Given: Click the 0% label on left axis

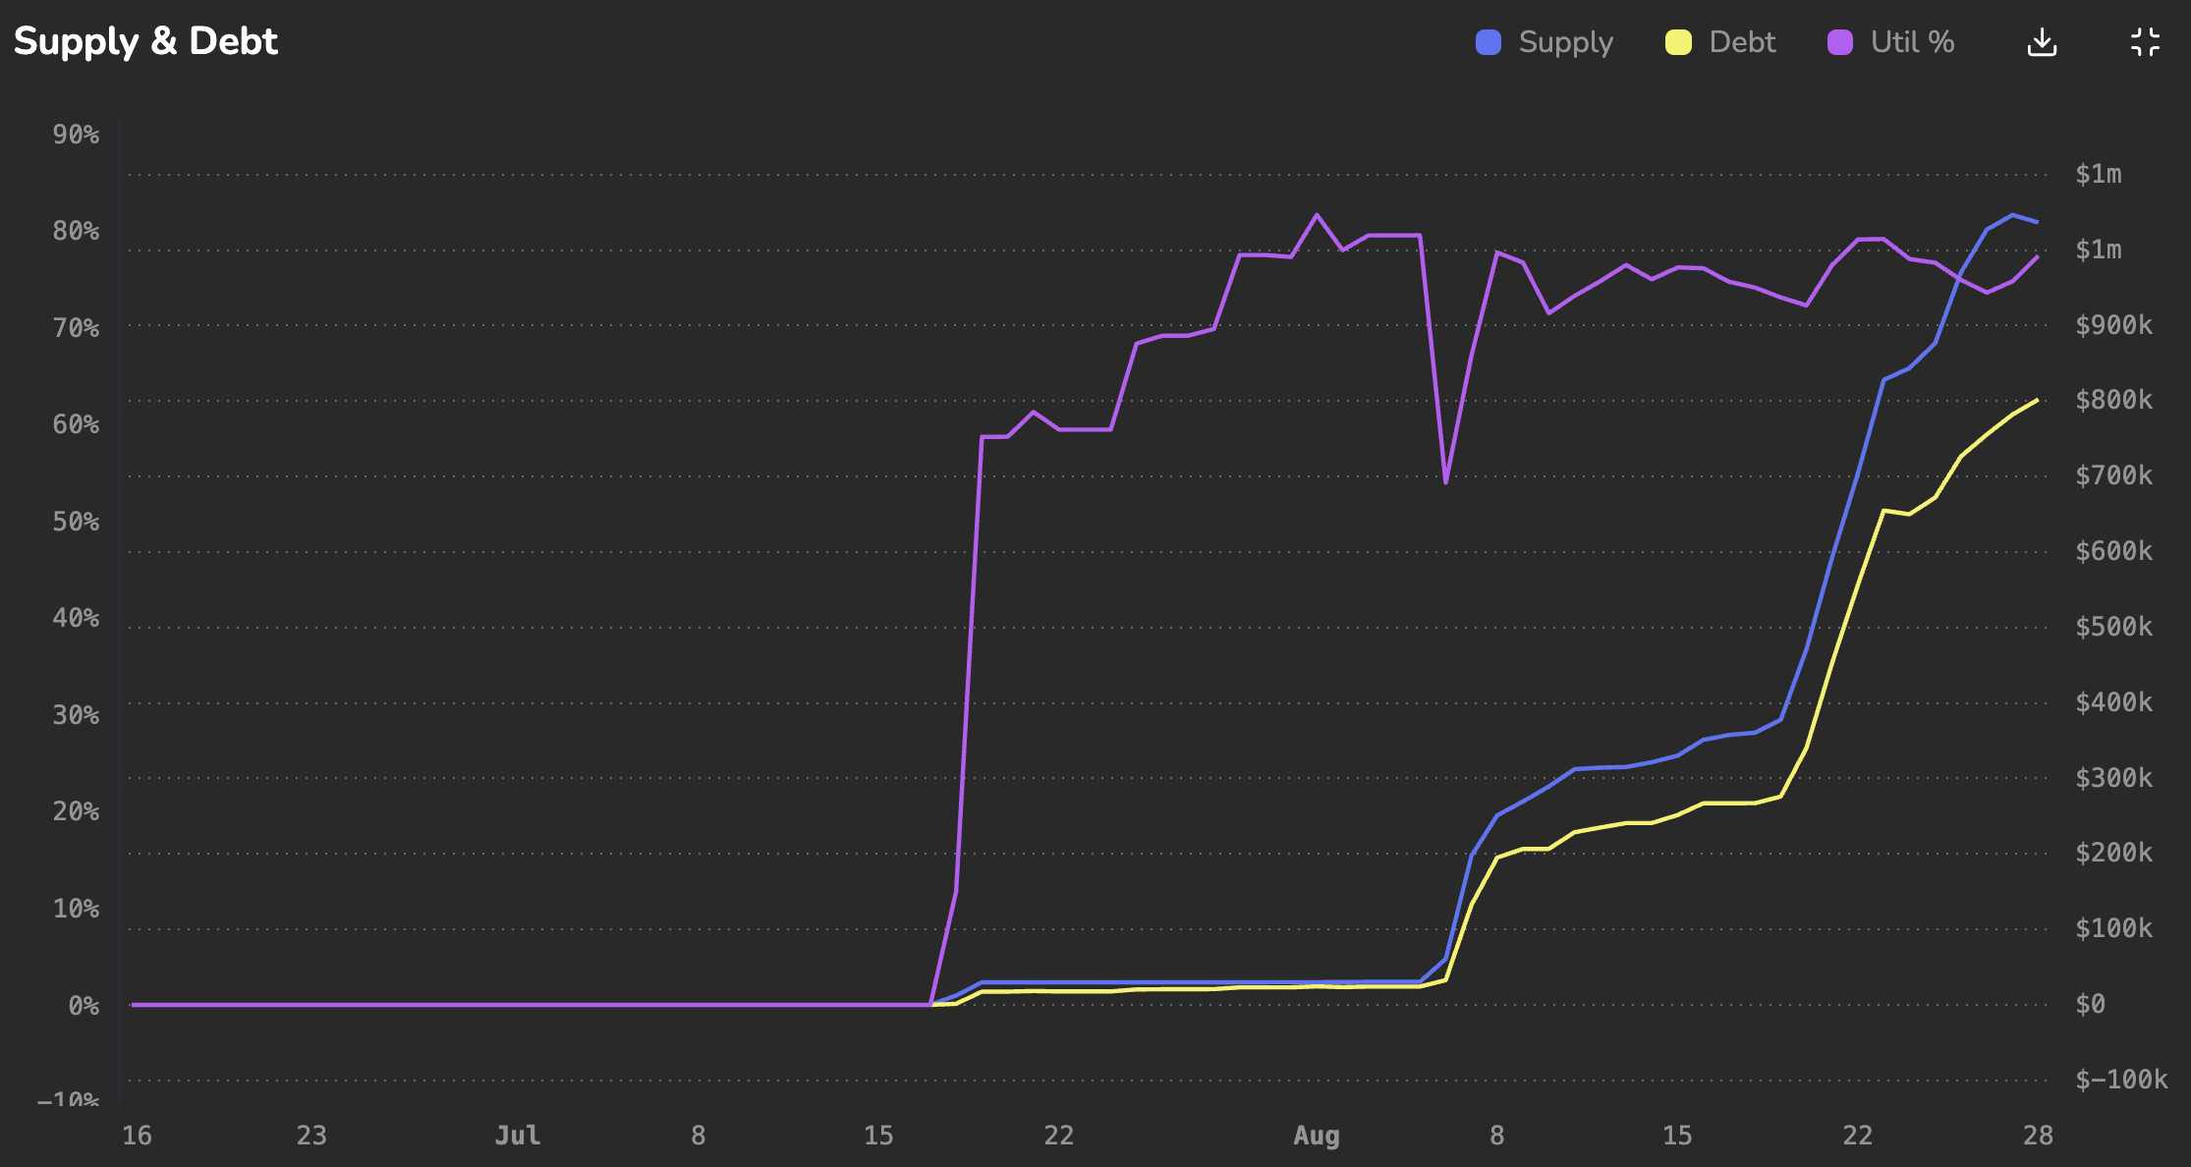Looking at the screenshot, I should coord(84,1006).
